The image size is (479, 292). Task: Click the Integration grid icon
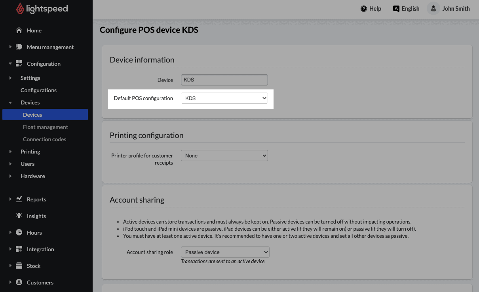pos(19,249)
